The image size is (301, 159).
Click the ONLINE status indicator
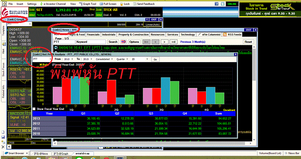232,4
